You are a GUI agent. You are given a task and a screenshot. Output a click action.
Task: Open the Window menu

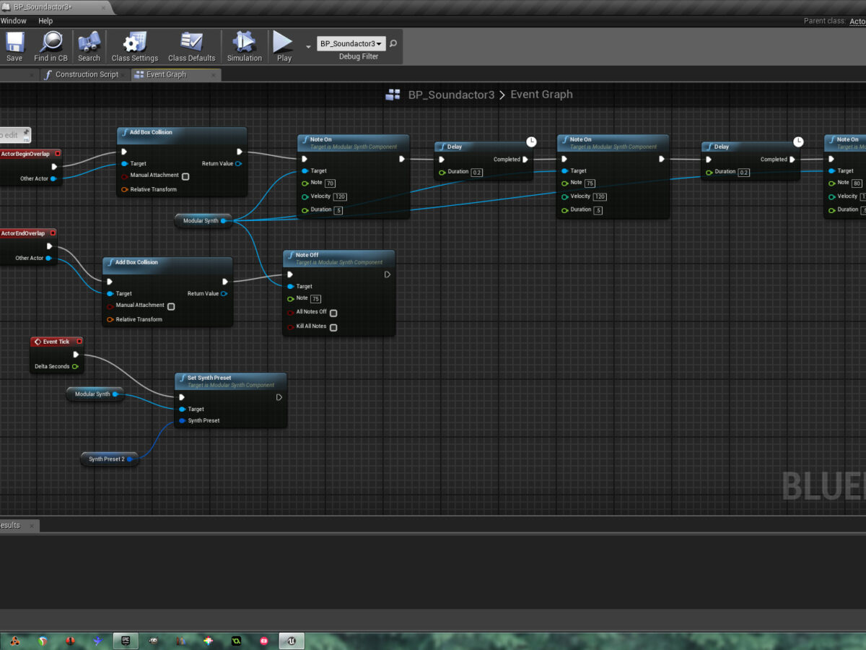click(x=13, y=21)
